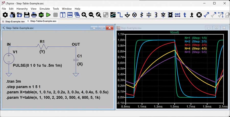This screenshot has height=117, width=230.
Task: Select the SPICE directive (.t) tool
Action: 192,15
